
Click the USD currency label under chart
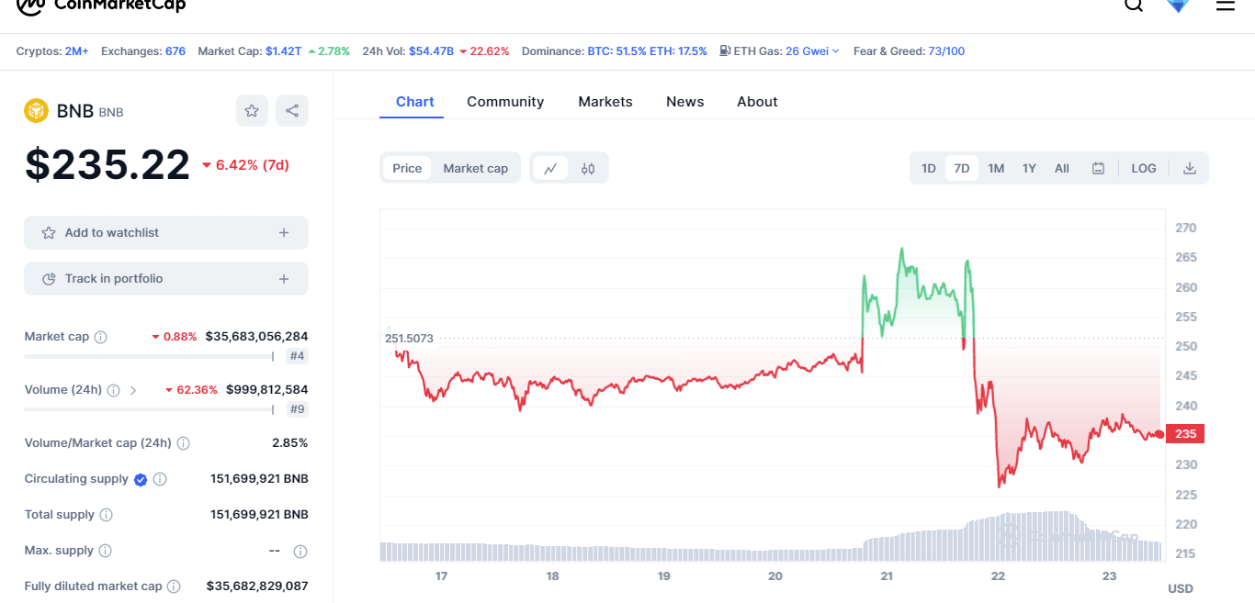pyautogui.click(x=1181, y=588)
